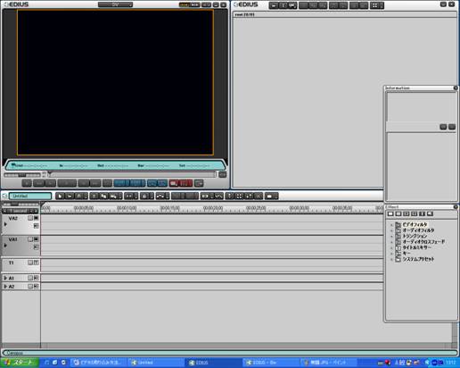Open the Windows スタート button

tap(20, 363)
